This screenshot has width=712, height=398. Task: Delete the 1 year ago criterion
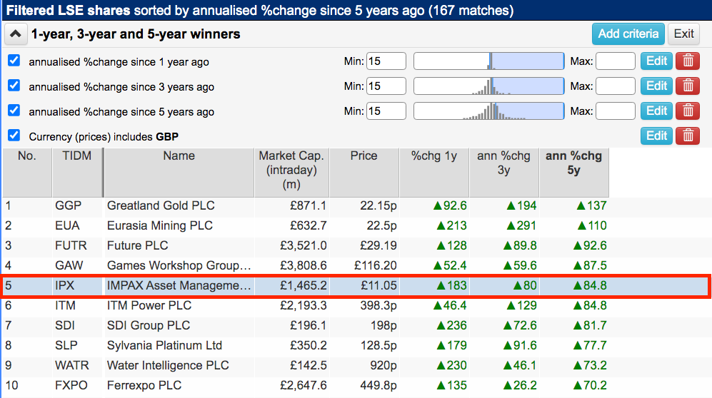688,61
